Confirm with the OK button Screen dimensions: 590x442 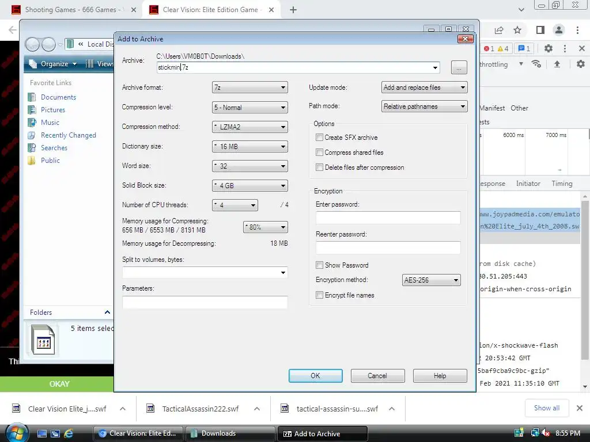pos(315,376)
